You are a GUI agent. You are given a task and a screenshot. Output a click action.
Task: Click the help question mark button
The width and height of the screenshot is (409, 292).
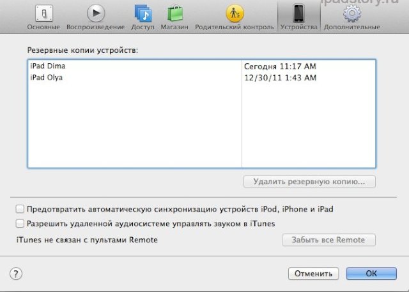point(16,274)
